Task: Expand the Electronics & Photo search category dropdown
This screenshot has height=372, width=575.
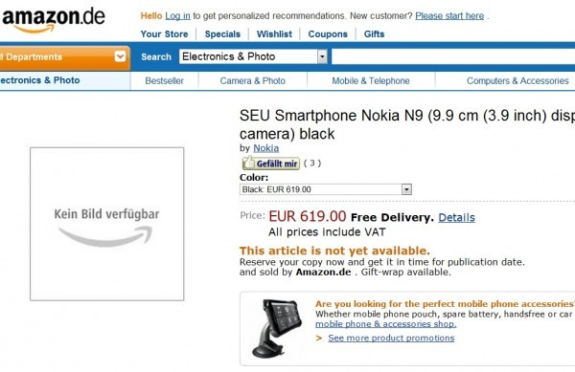Action: [x=322, y=56]
